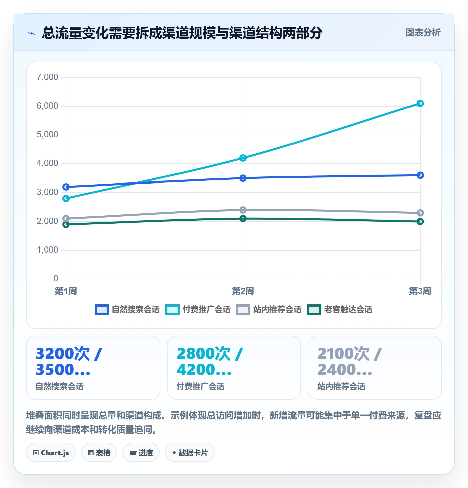Click the 图表分析 label in header
Viewport: 468px width, 488px height.
coord(423,33)
